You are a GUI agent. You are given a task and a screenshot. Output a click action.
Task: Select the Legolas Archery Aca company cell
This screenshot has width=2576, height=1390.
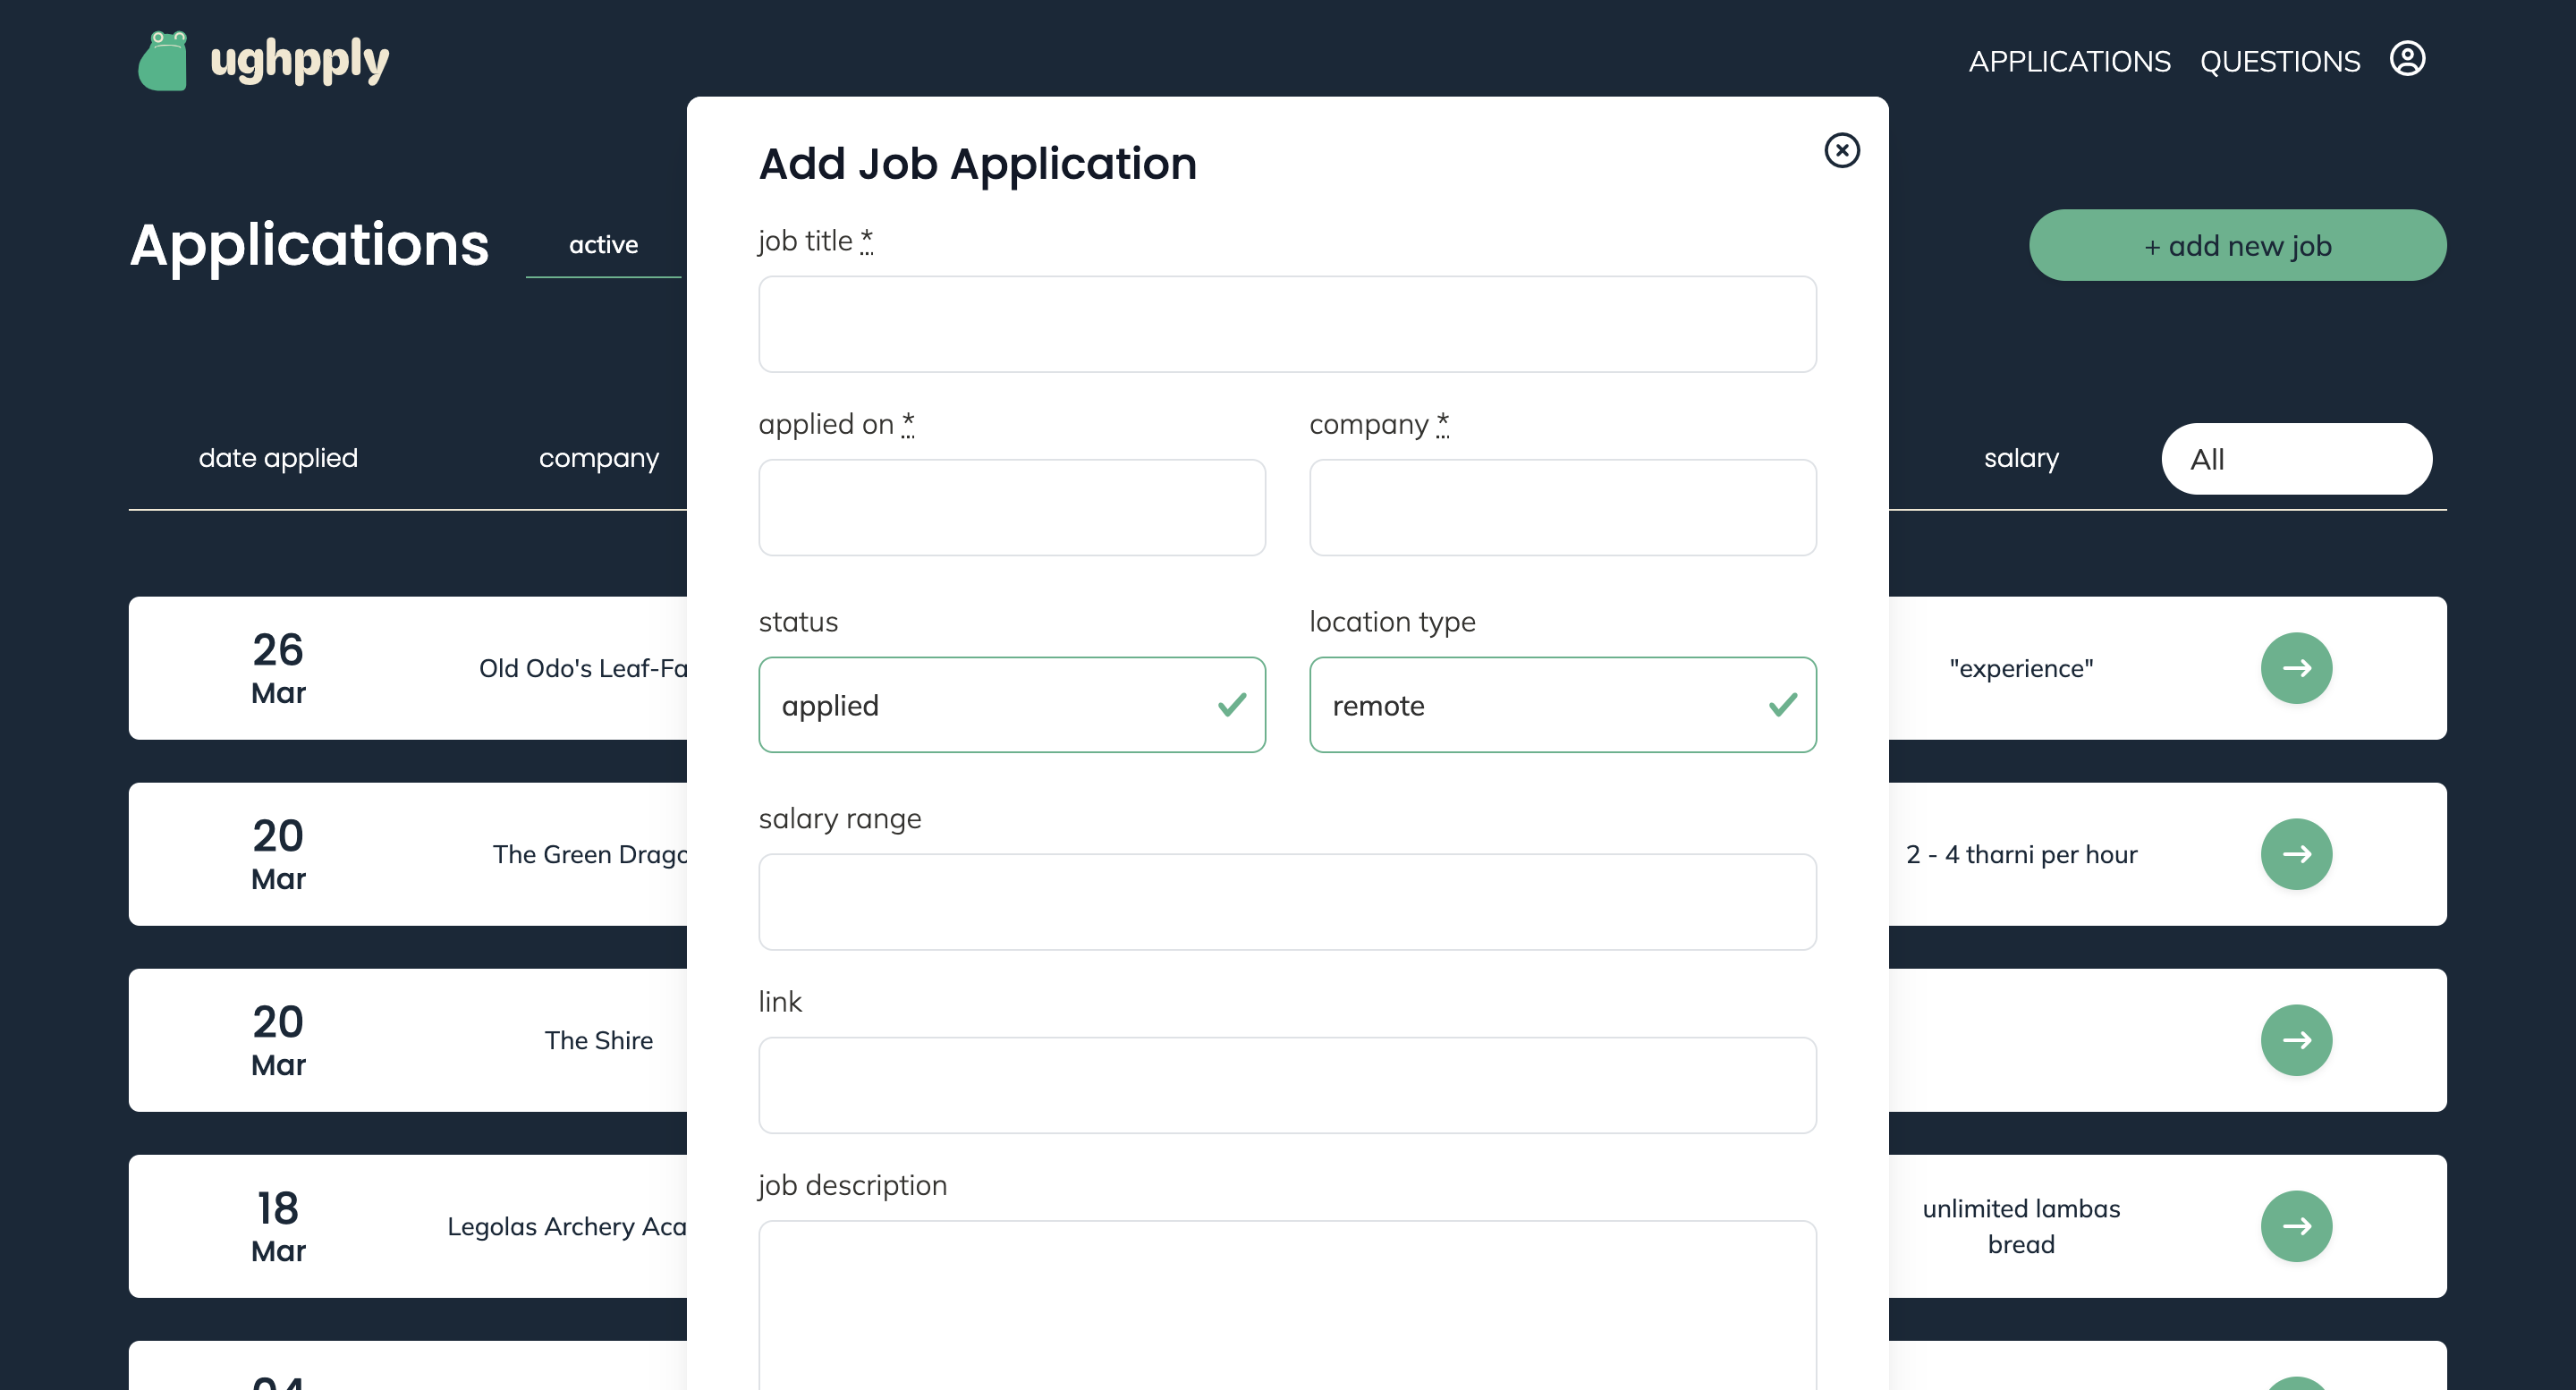coord(567,1226)
